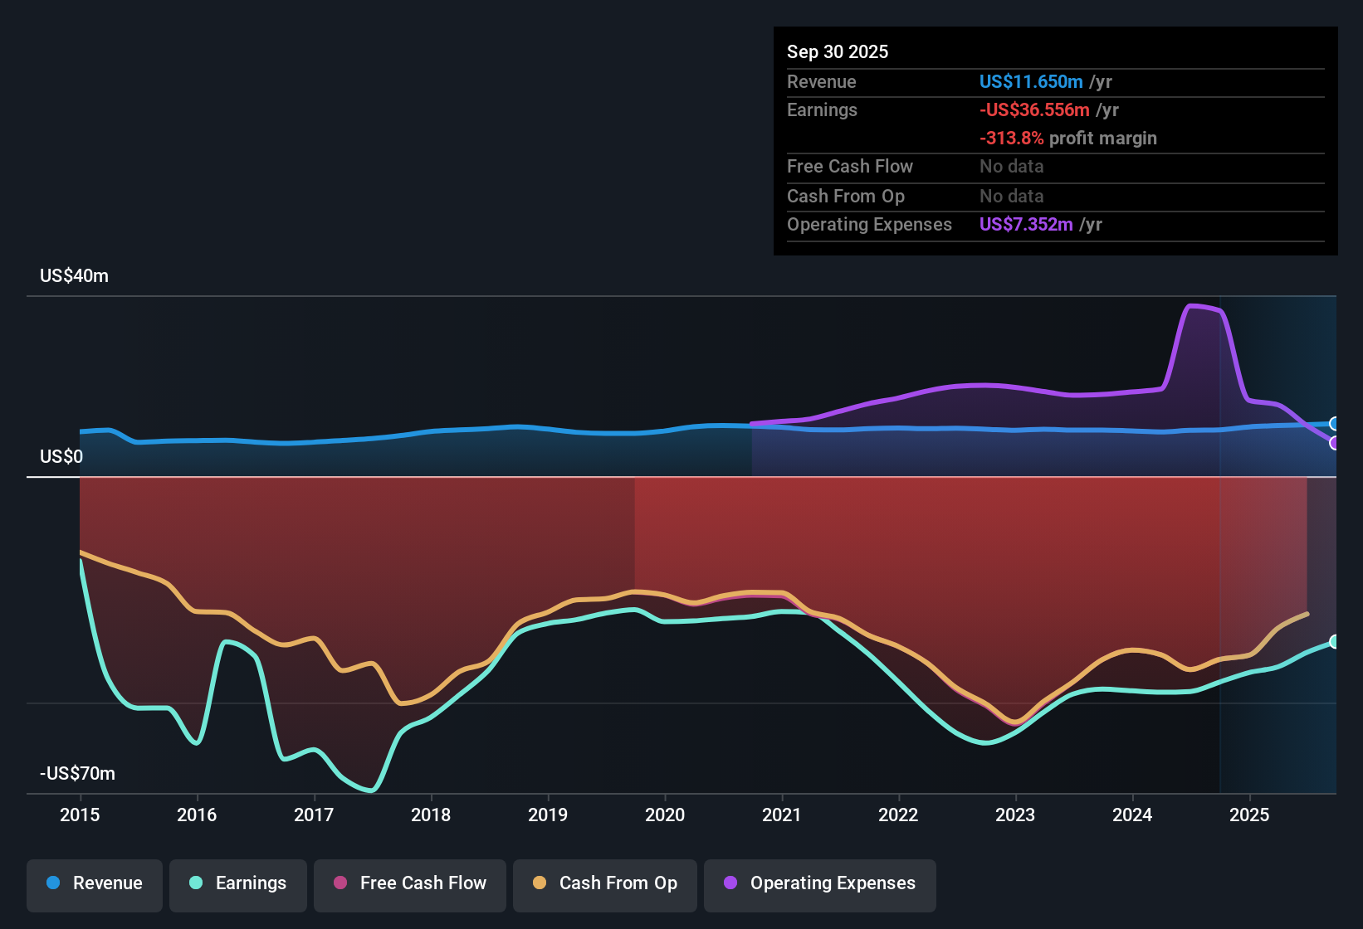Click the blue Revenue legend dot

tap(53, 883)
